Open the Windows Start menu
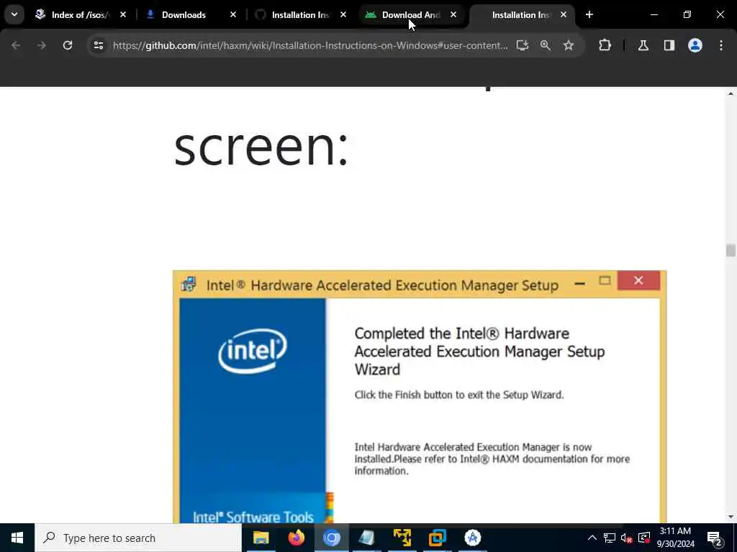The image size is (737, 552). click(x=17, y=538)
